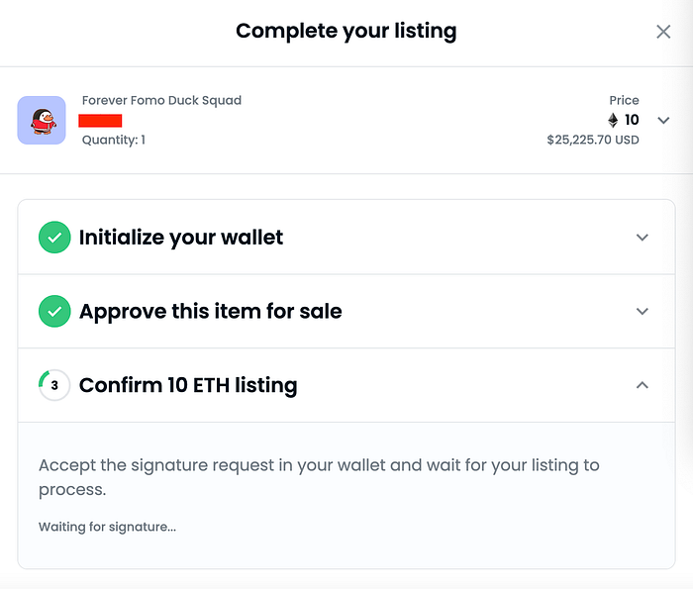Collapse the Confirm 10 ETH listing section

(x=643, y=385)
